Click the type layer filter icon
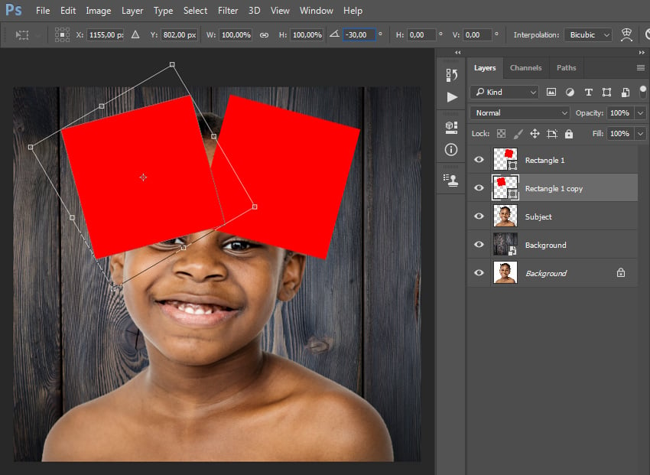Image resolution: width=650 pixels, height=475 pixels. click(x=588, y=92)
